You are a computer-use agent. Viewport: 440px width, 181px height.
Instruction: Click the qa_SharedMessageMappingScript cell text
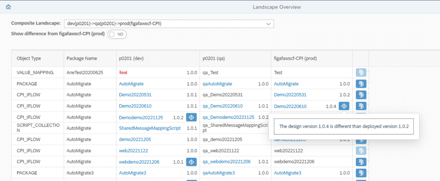click(x=235, y=128)
